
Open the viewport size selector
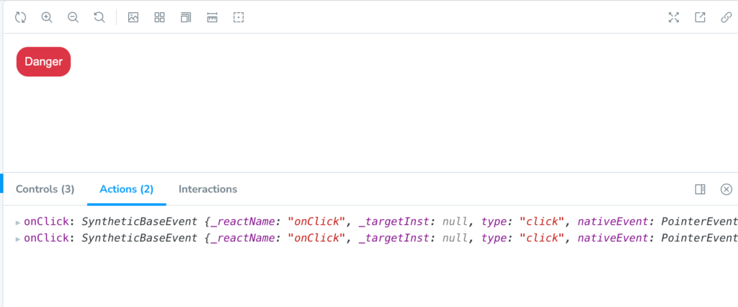pos(186,17)
